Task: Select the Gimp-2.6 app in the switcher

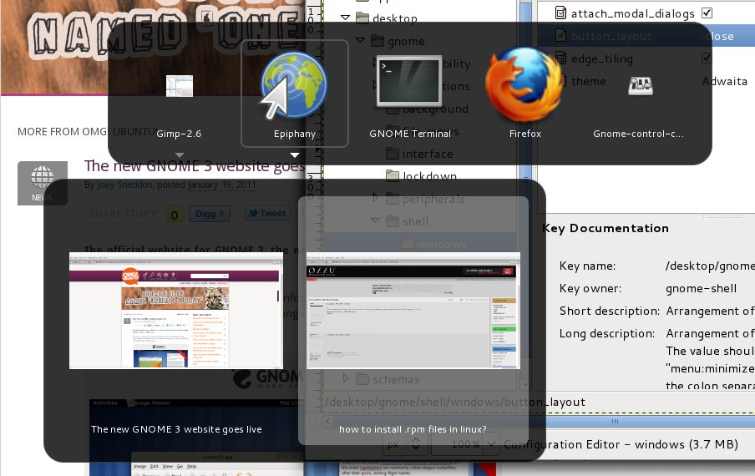Action: pos(179,86)
